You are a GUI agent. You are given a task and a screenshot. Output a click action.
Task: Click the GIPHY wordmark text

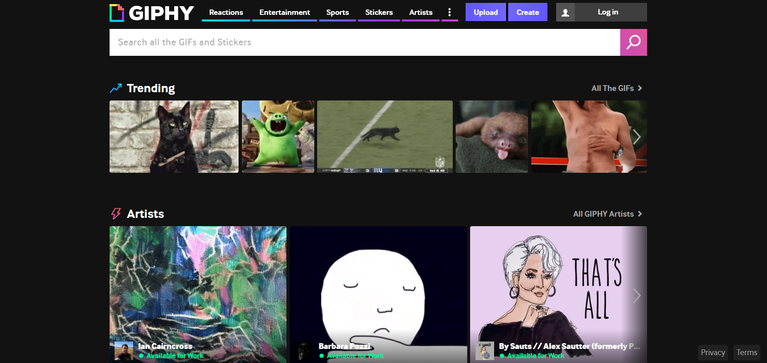pos(161,13)
